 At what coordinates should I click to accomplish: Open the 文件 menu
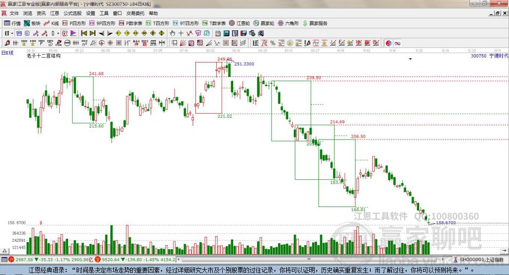tap(14, 13)
